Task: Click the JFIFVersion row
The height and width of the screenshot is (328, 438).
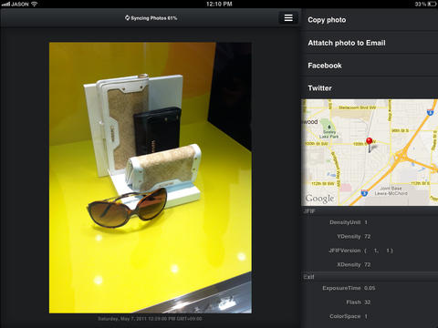Action: click(370, 251)
